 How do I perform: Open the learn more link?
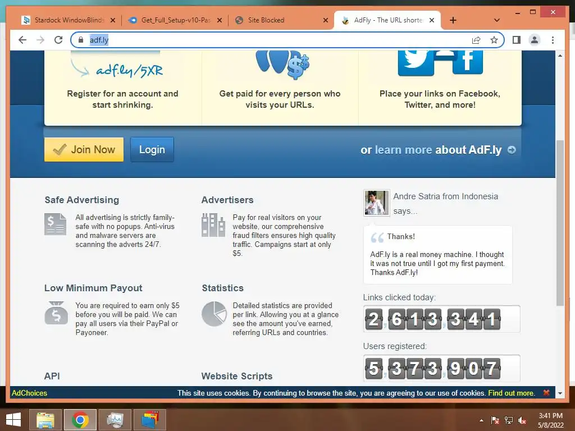[403, 150]
